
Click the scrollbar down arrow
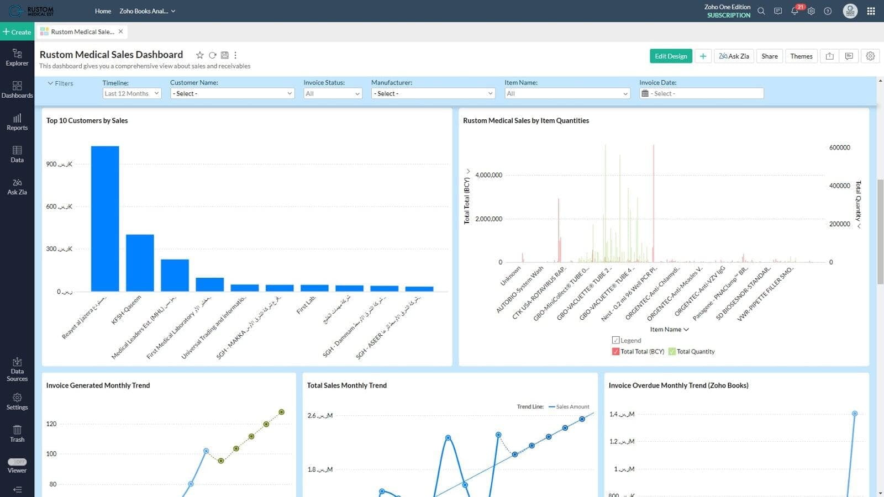[880, 493]
